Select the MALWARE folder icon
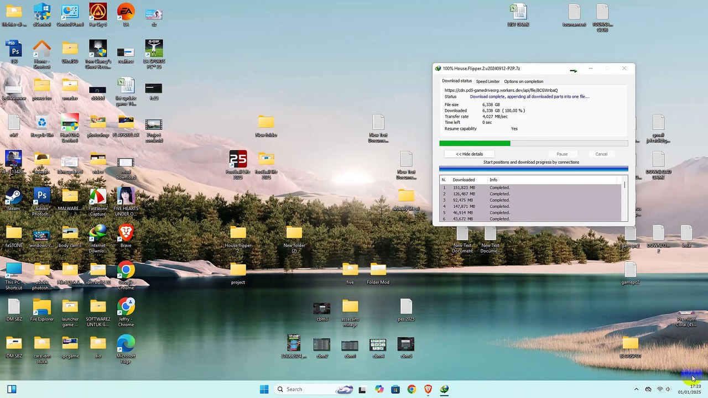 (70, 200)
